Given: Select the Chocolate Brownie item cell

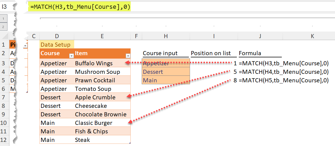Looking at the screenshot, I should [x=102, y=114].
